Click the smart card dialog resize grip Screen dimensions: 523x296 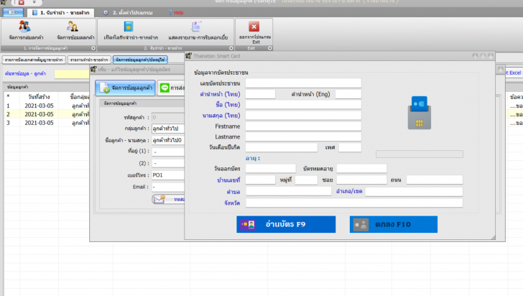(493, 237)
